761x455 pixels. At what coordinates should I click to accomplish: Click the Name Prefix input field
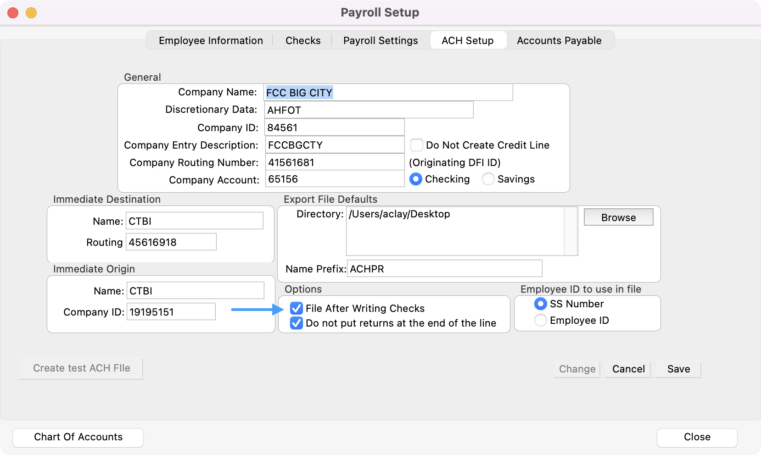[444, 269]
